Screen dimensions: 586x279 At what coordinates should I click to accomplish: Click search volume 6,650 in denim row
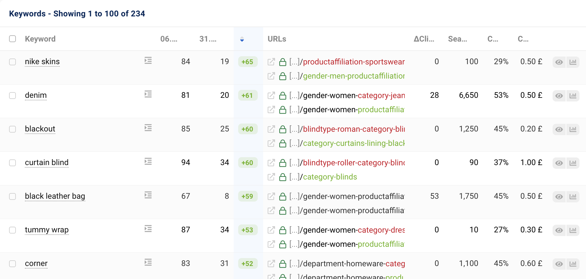tap(468, 95)
